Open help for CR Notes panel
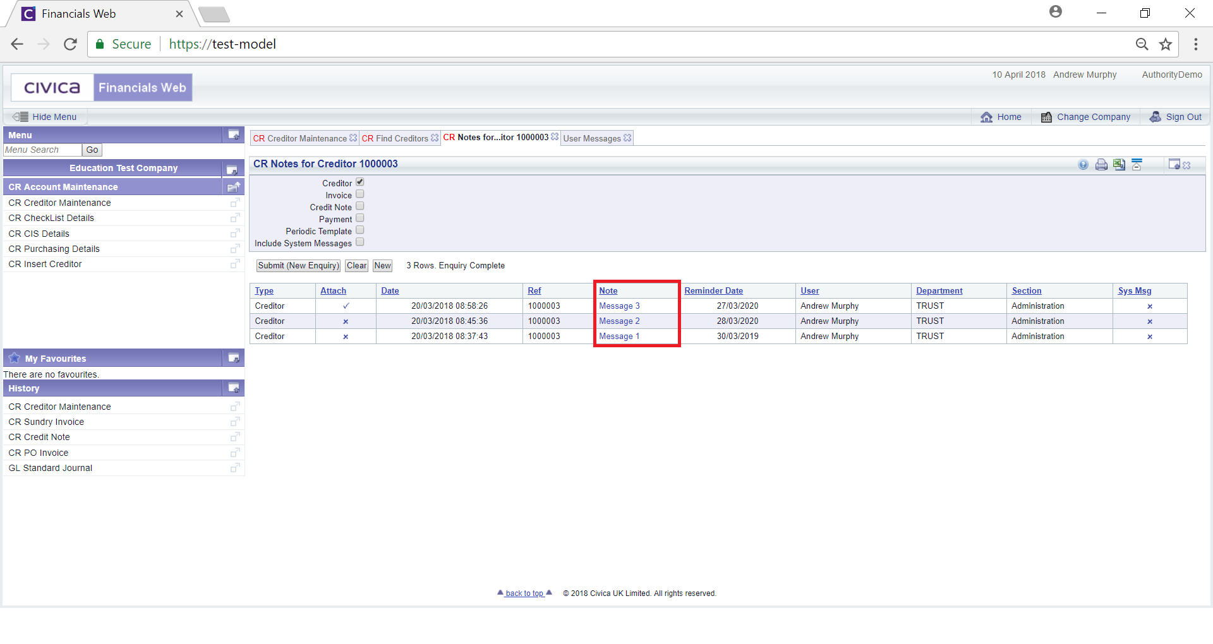1213x644 pixels. click(1083, 165)
